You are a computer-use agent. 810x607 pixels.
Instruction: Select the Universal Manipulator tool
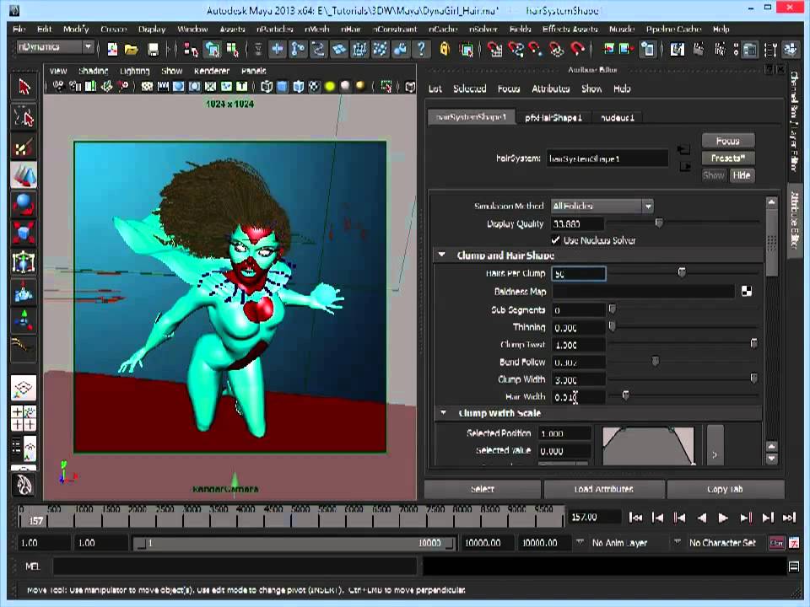pyautogui.click(x=24, y=261)
